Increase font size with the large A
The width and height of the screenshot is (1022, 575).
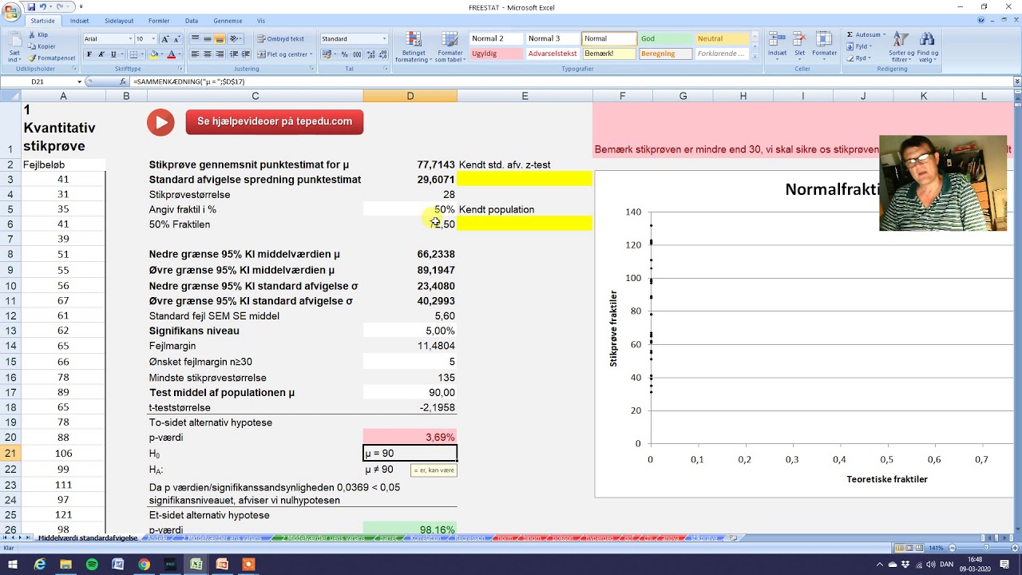point(165,39)
